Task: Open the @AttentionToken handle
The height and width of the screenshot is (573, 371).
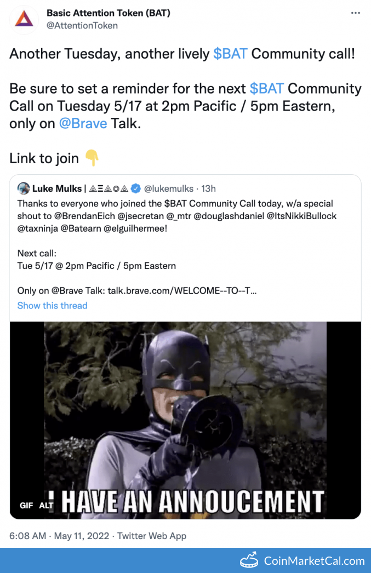Action: pos(82,25)
